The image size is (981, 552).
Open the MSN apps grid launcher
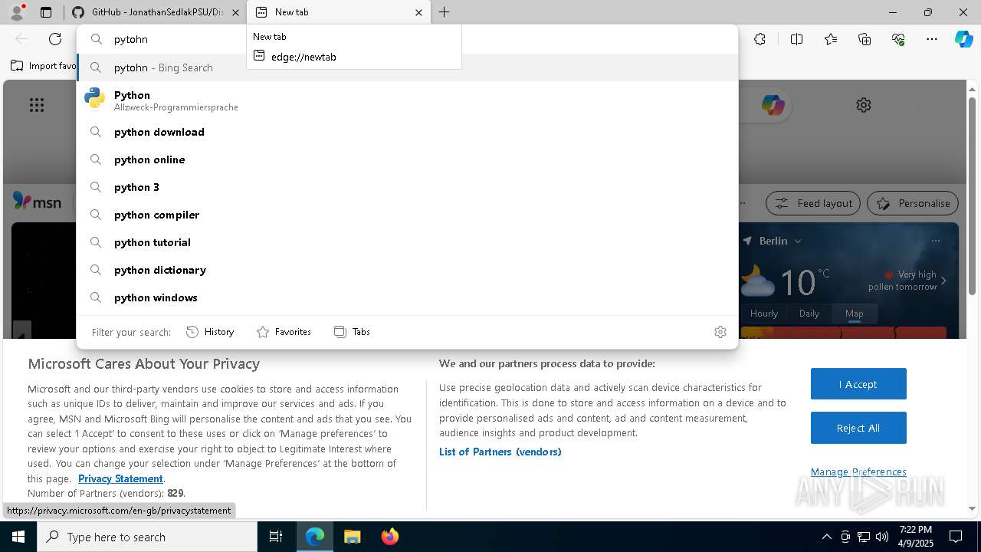coord(37,105)
